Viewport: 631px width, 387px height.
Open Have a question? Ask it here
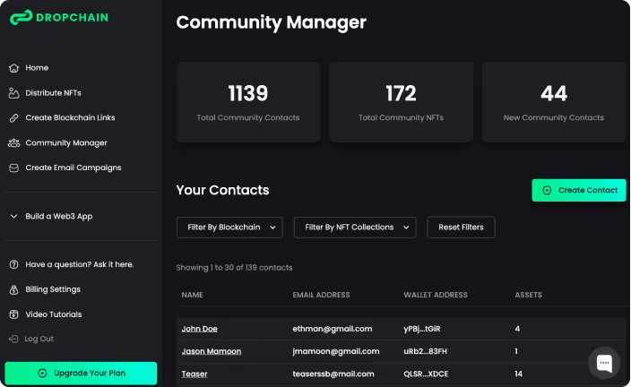[x=80, y=264]
